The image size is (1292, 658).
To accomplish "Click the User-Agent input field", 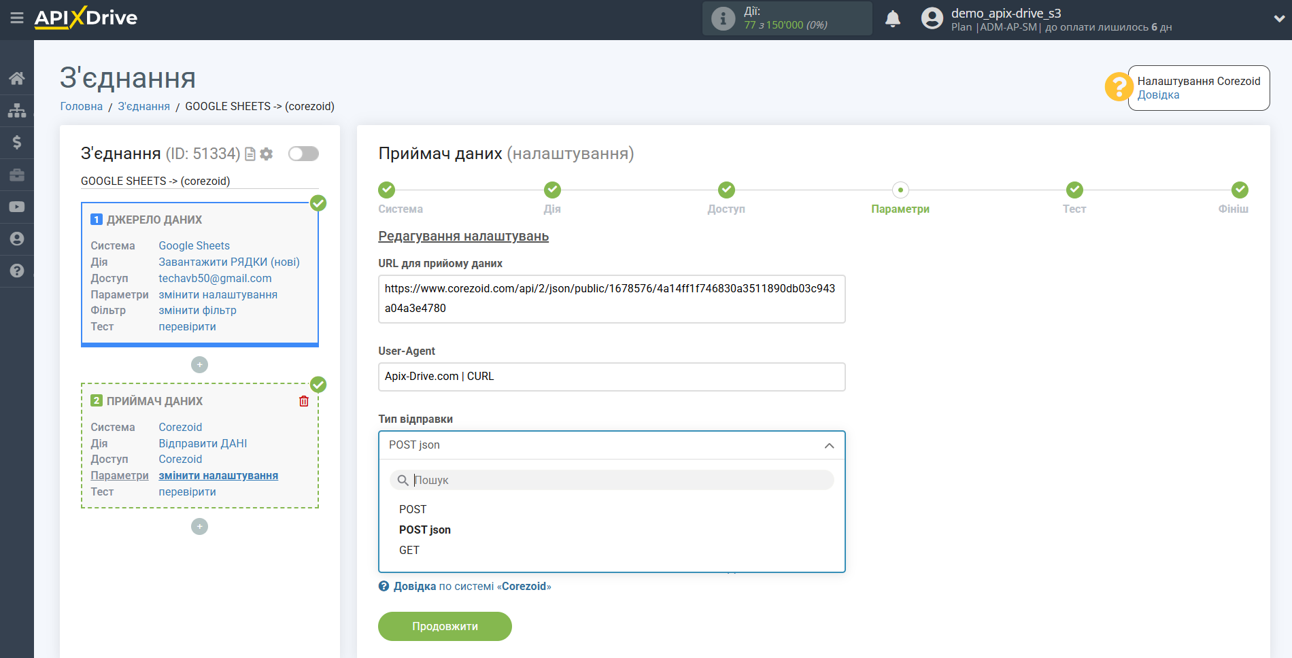I will coord(611,377).
